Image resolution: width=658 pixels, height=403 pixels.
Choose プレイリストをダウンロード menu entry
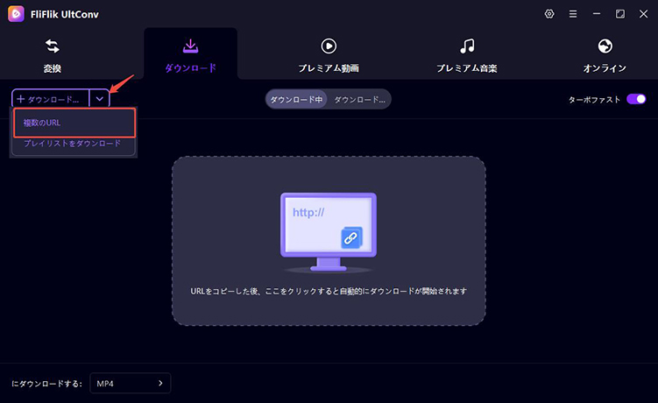(x=72, y=144)
